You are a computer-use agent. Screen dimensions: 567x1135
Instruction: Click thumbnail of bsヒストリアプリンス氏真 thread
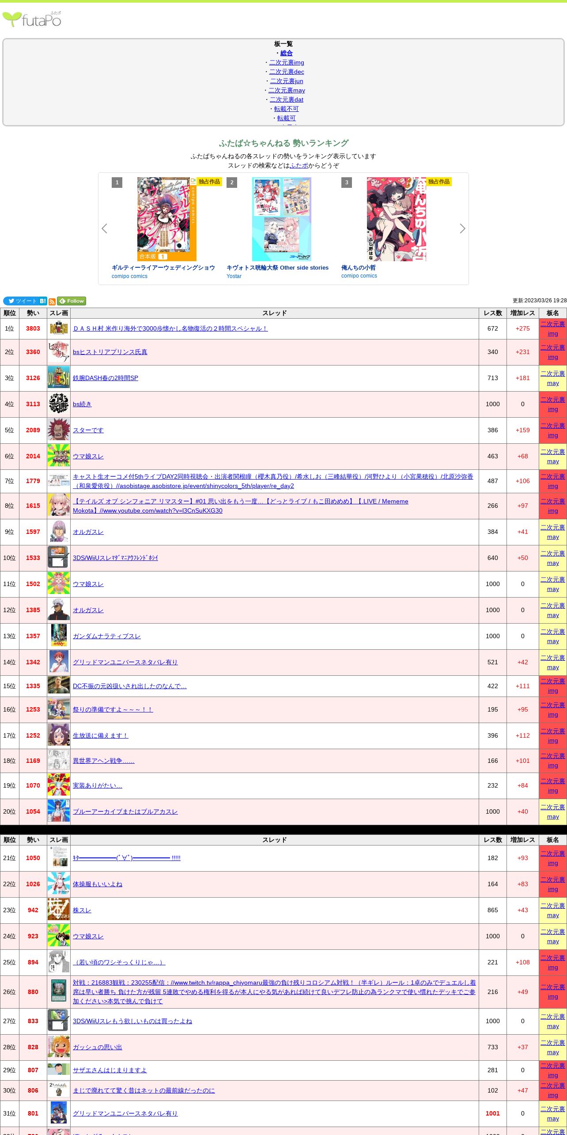coord(59,352)
